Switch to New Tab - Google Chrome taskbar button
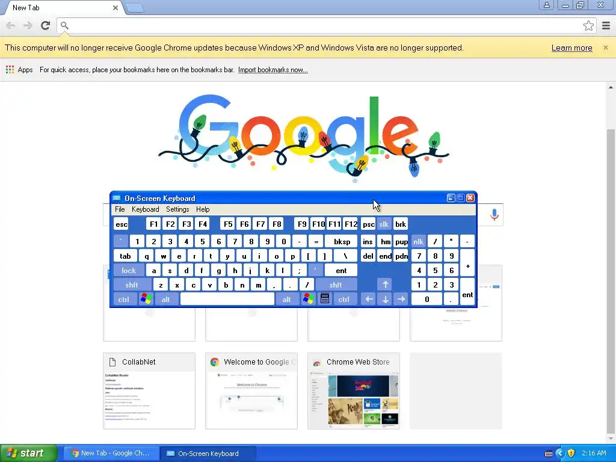This screenshot has height=462, width=616. pyautogui.click(x=112, y=454)
